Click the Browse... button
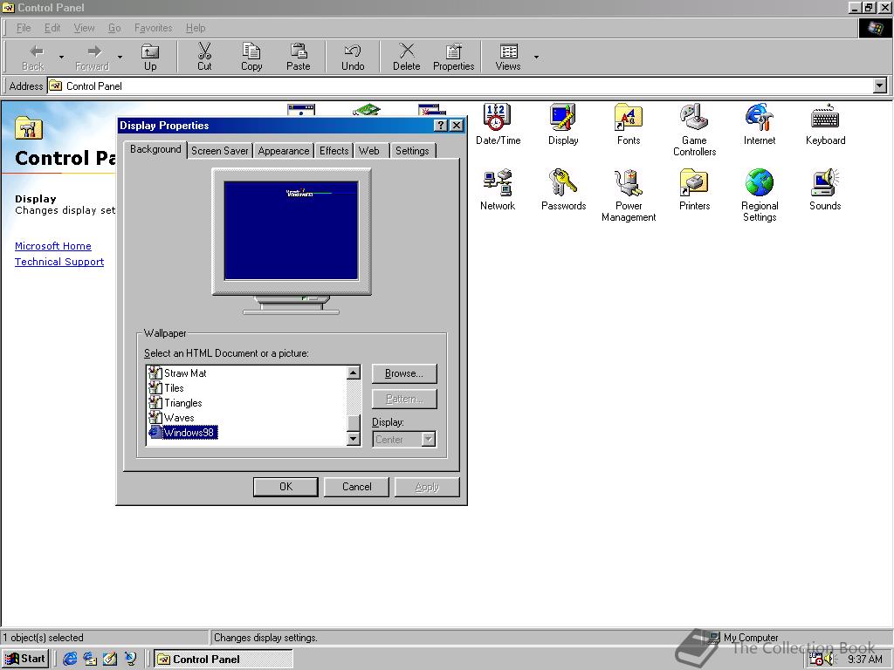 404,373
